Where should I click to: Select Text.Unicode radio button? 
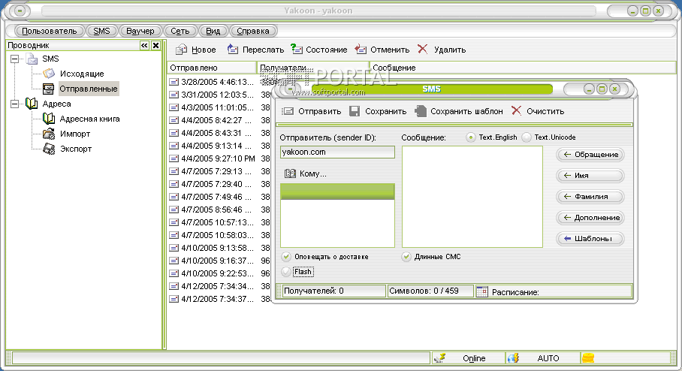coord(527,137)
